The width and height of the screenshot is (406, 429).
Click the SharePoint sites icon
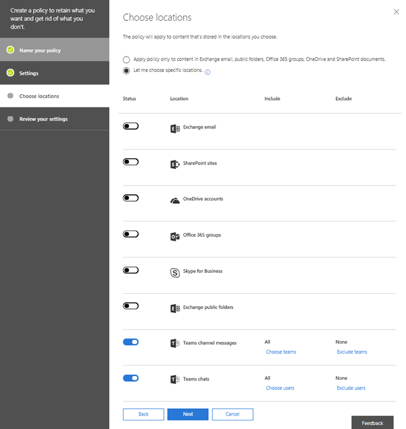coord(175,164)
